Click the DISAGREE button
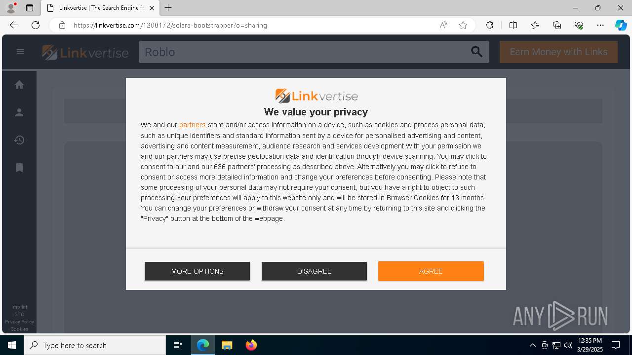Image resolution: width=632 pixels, height=355 pixels. click(314, 271)
